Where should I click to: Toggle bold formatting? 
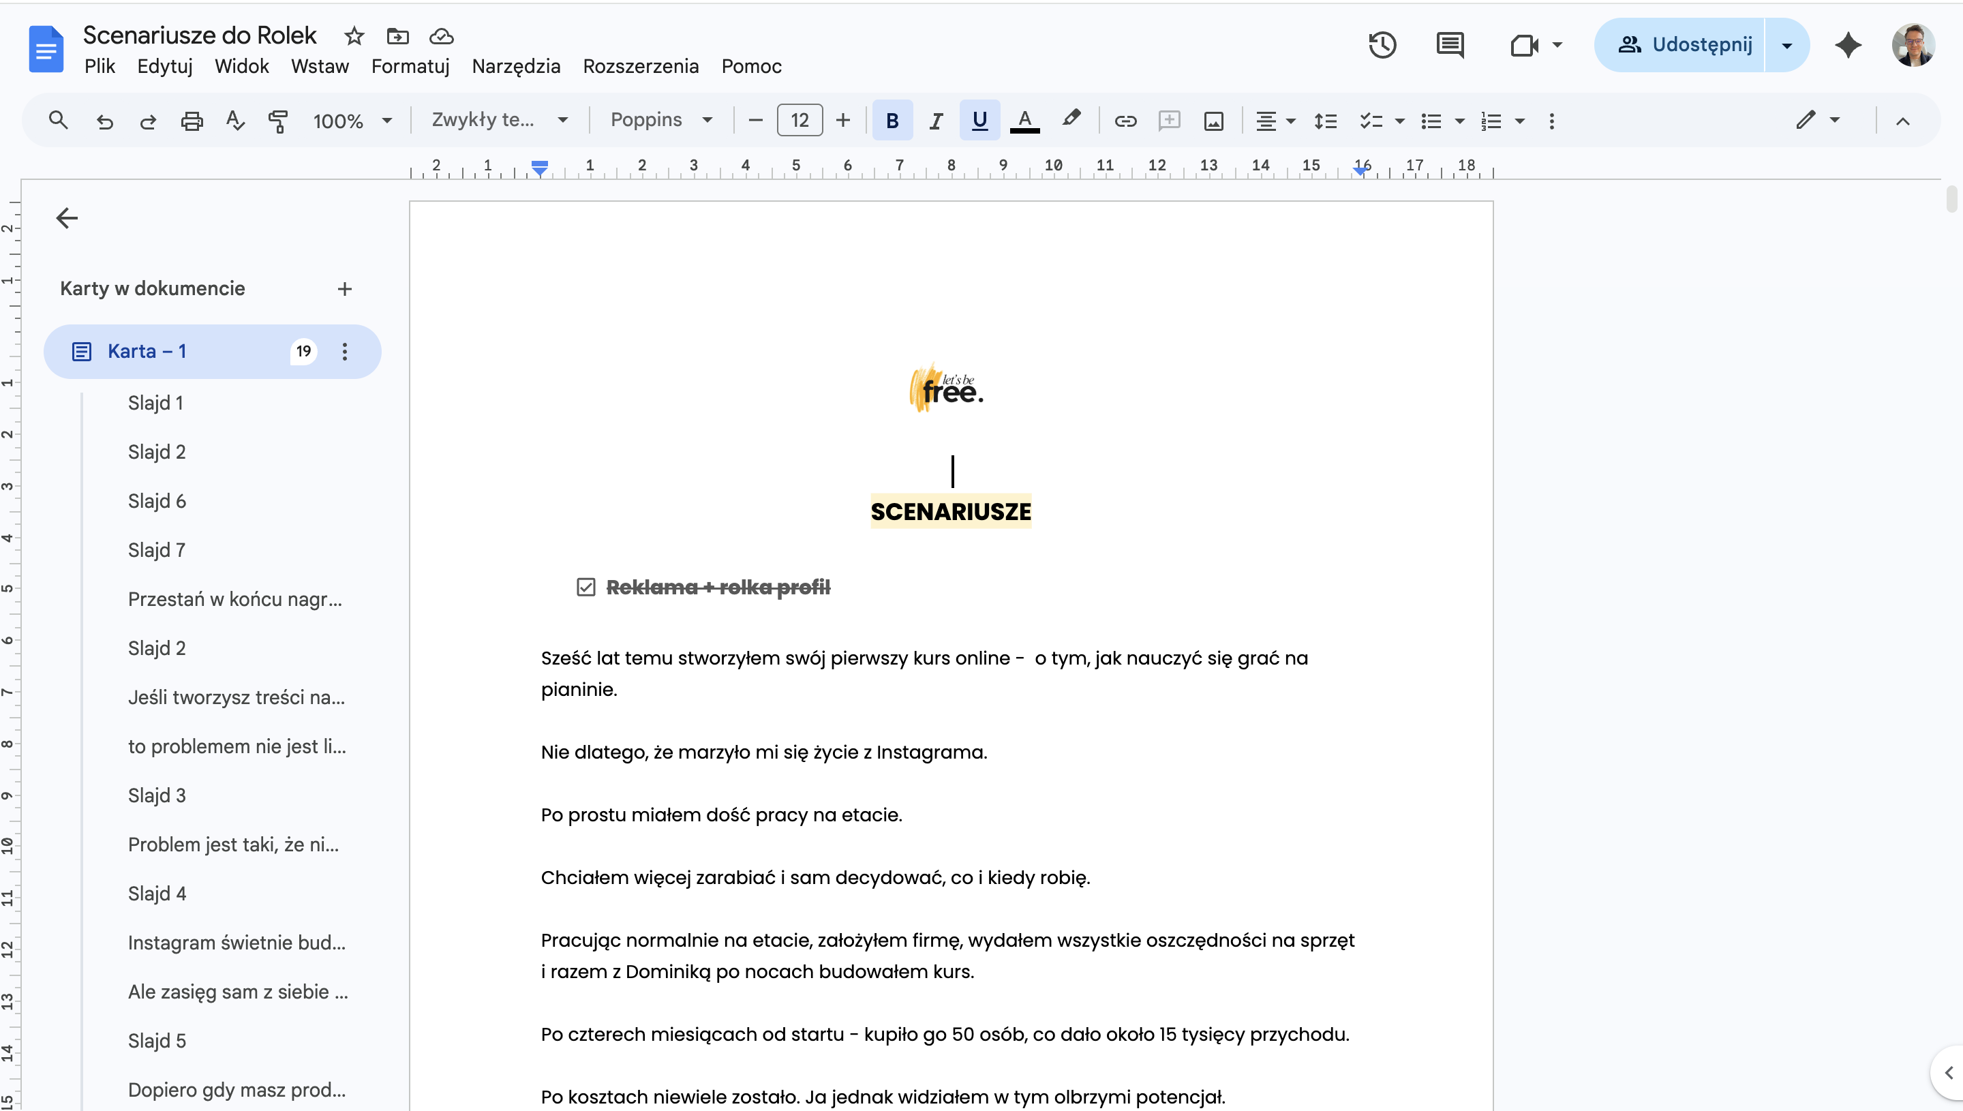coord(892,121)
